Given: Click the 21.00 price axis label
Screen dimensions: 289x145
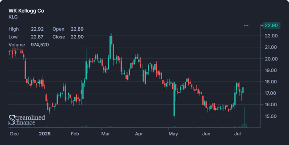Looking at the screenshot, I should (x=271, y=47).
